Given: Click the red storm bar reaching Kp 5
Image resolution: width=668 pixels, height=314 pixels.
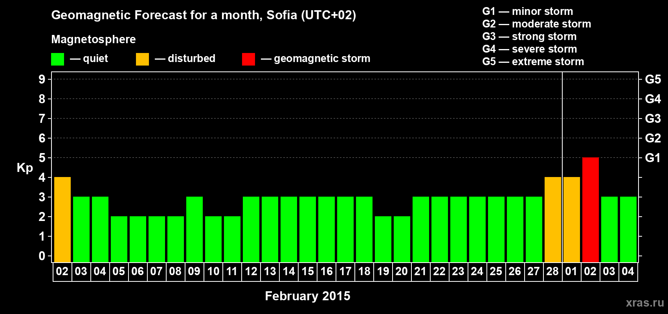Looking at the screenshot, I should [590, 210].
